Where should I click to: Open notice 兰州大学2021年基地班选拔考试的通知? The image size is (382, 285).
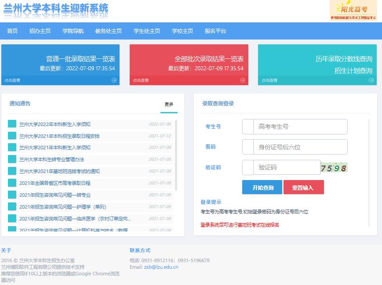click(59, 171)
